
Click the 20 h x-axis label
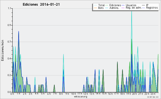click(x=134, y=94)
